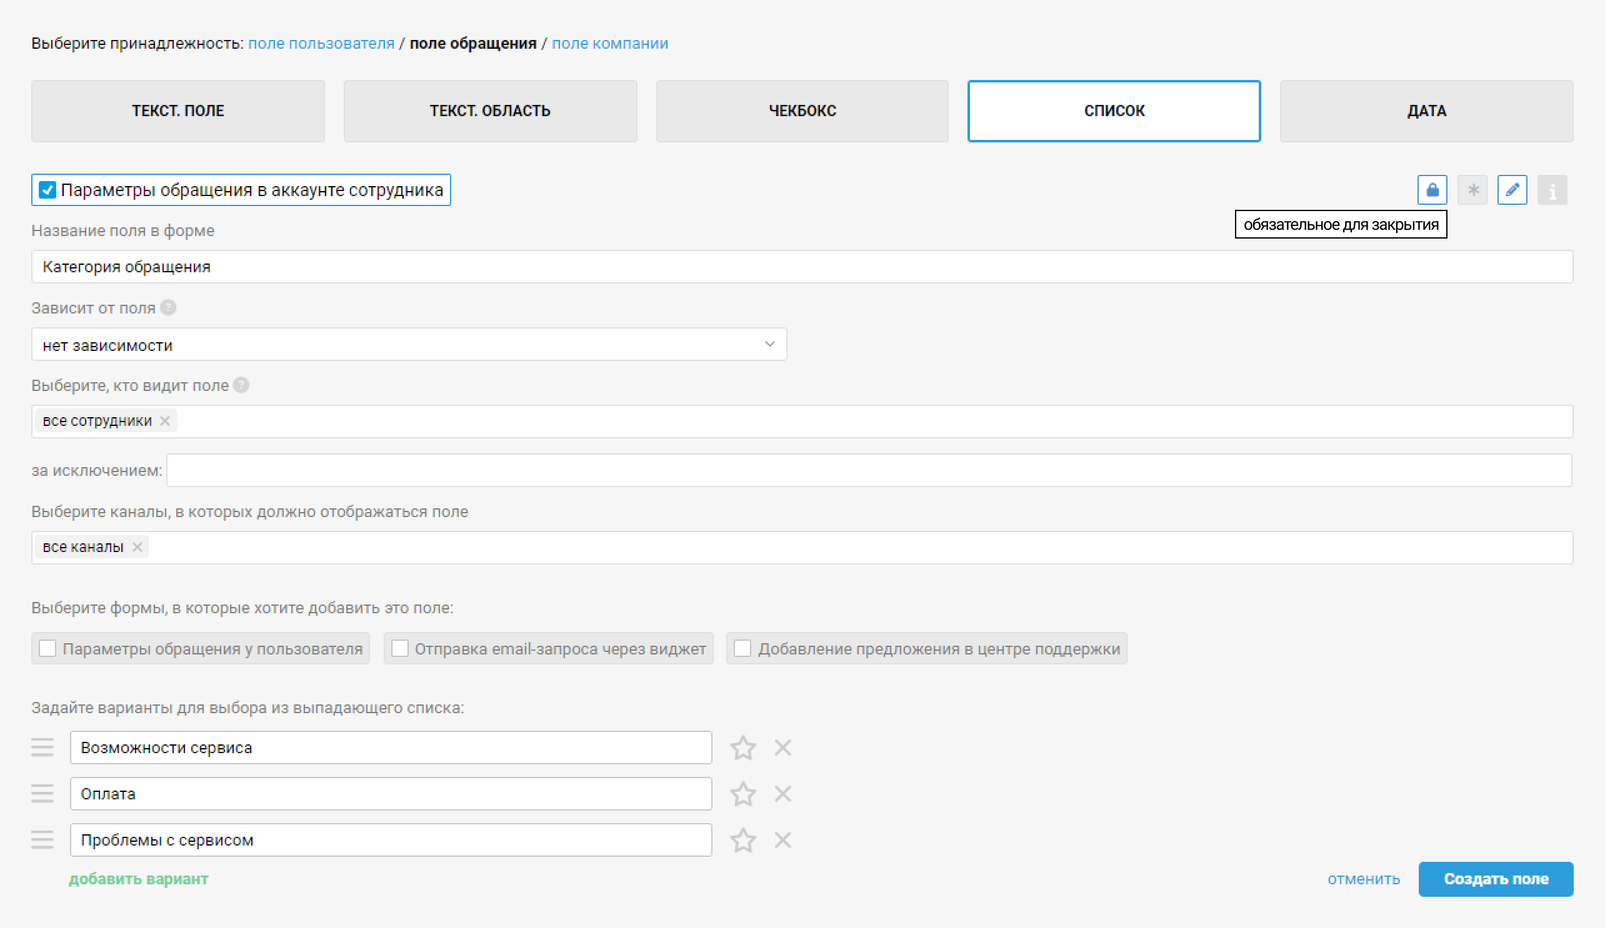The height and width of the screenshot is (928, 1605).
Task: Click the 'за исключением' input field
Action: pyautogui.click(x=869, y=470)
